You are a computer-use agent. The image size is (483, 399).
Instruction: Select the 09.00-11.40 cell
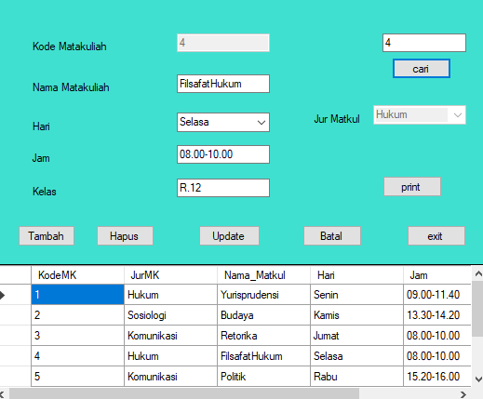pos(437,295)
